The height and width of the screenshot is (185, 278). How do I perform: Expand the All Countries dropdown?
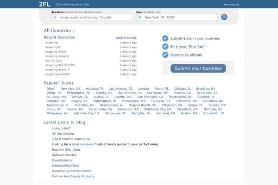(59, 31)
